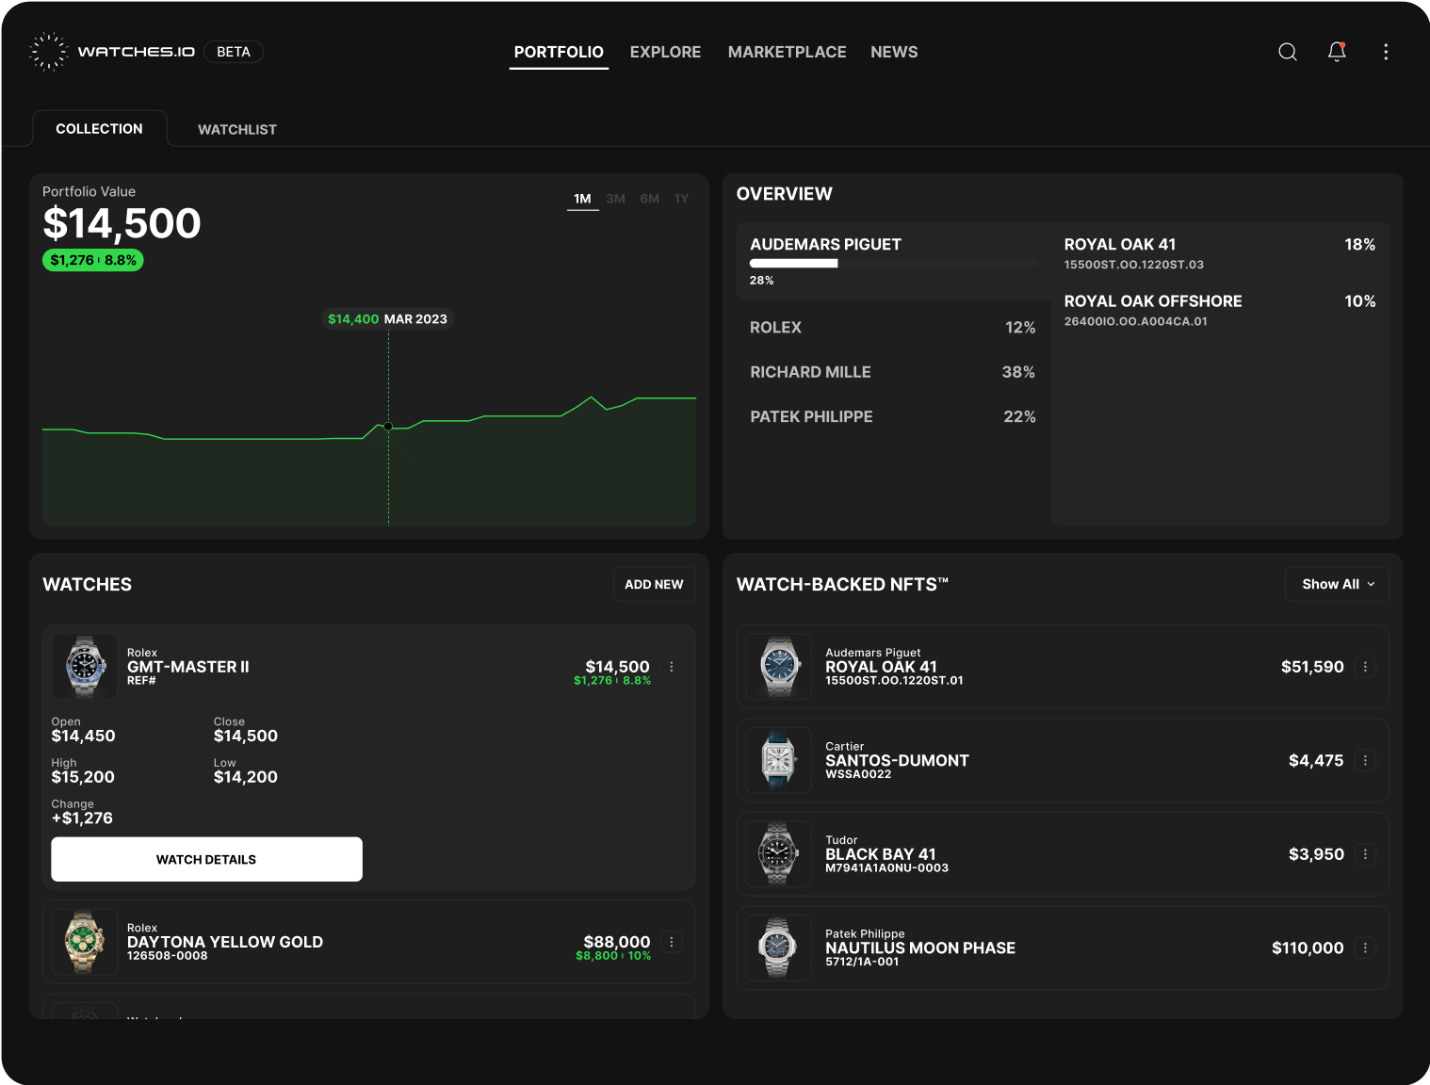
Task: Open GMT-Master II three-dot options
Action: tap(672, 667)
